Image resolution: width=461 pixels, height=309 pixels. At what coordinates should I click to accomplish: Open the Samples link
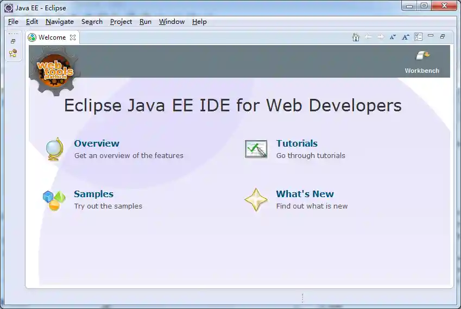coord(94,194)
